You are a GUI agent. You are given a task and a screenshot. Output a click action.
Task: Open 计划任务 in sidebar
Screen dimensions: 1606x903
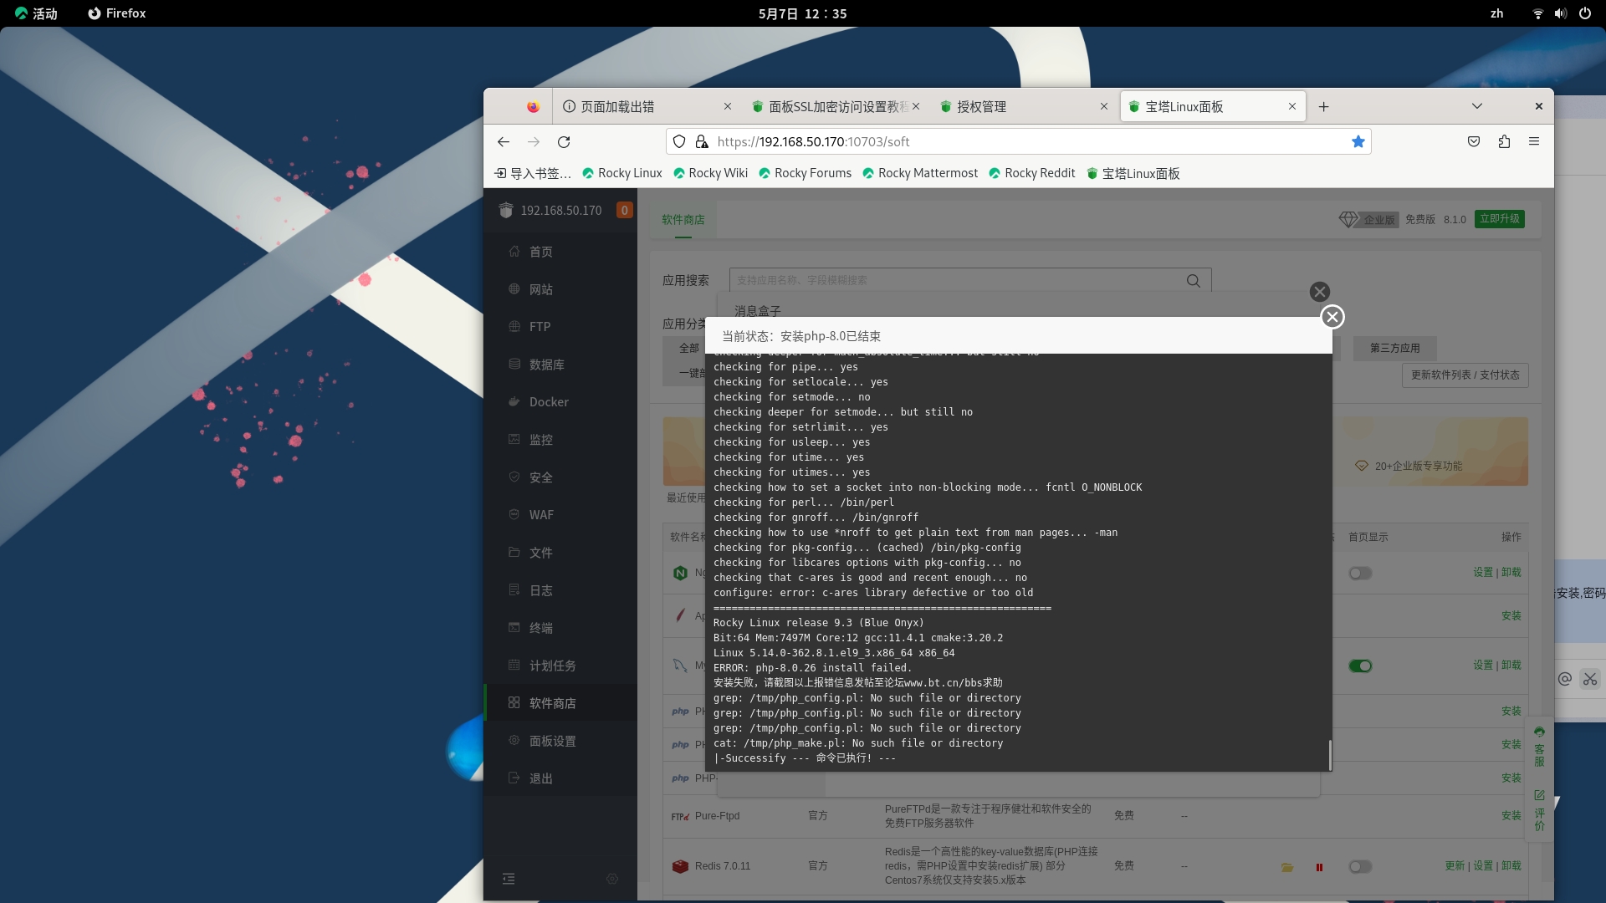click(560, 666)
